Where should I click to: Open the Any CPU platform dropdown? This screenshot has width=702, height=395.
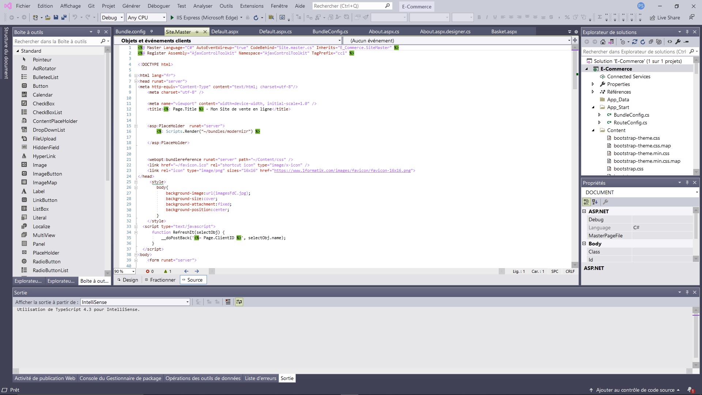pyautogui.click(x=146, y=17)
